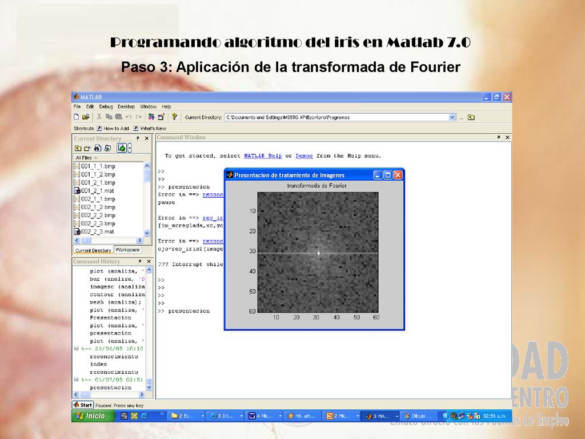Open GUIDE from the toolbar icon
585x439 pixels.
pyautogui.click(x=161, y=117)
